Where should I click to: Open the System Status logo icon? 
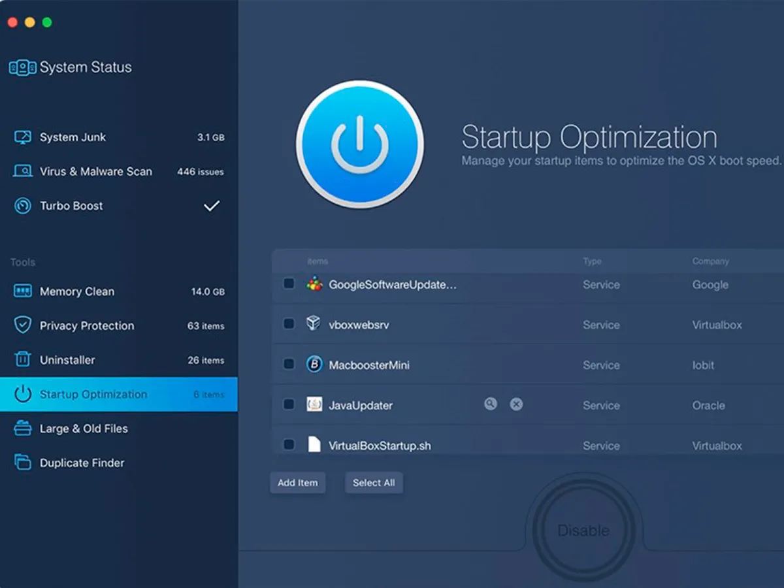[x=22, y=67]
